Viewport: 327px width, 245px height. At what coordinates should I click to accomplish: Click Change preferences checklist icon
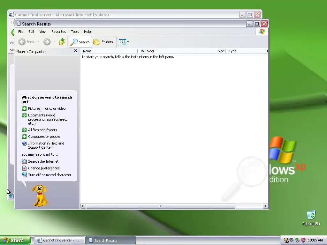(x=24, y=168)
